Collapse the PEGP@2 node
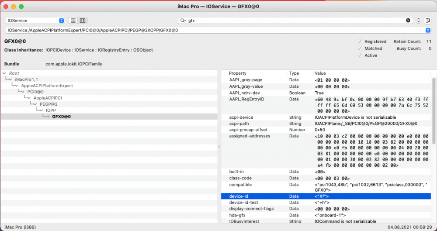The width and height of the screenshot is (437, 231). (x=35, y=104)
